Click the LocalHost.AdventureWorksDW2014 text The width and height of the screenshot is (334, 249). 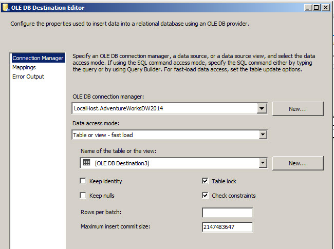[118, 108]
